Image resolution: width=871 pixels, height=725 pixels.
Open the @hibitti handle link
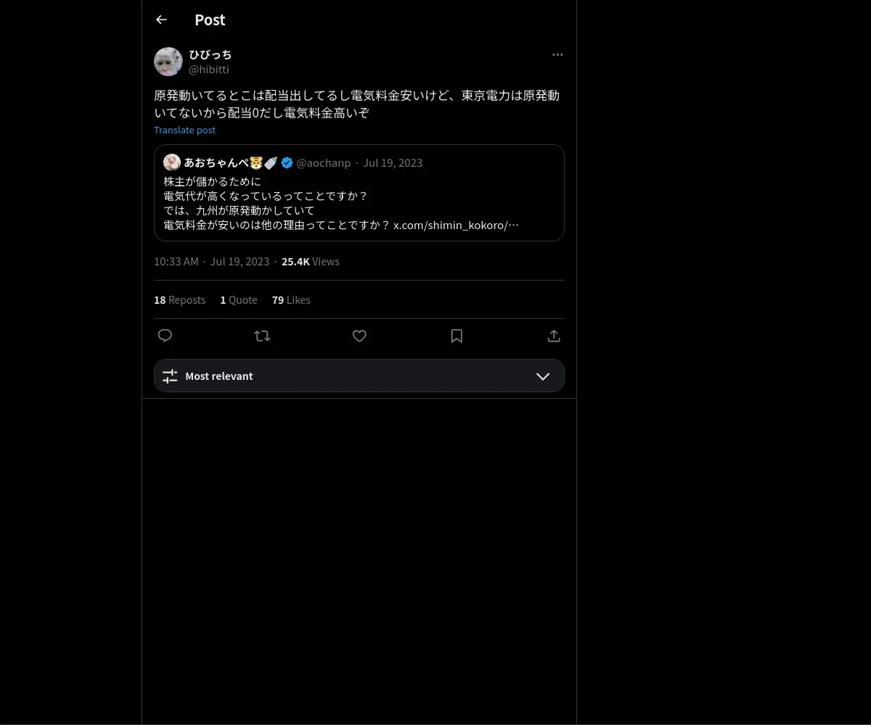coord(209,69)
